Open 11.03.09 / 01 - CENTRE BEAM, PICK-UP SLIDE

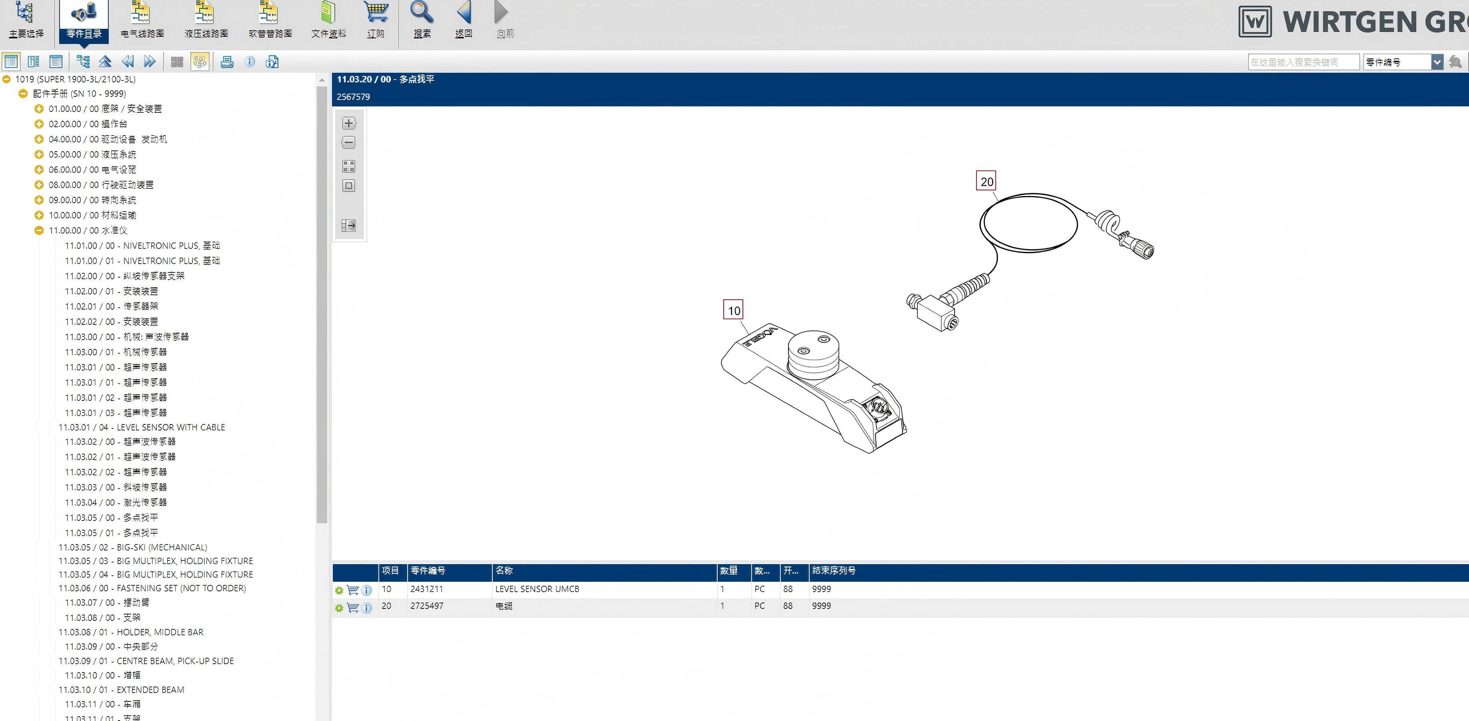146,661
